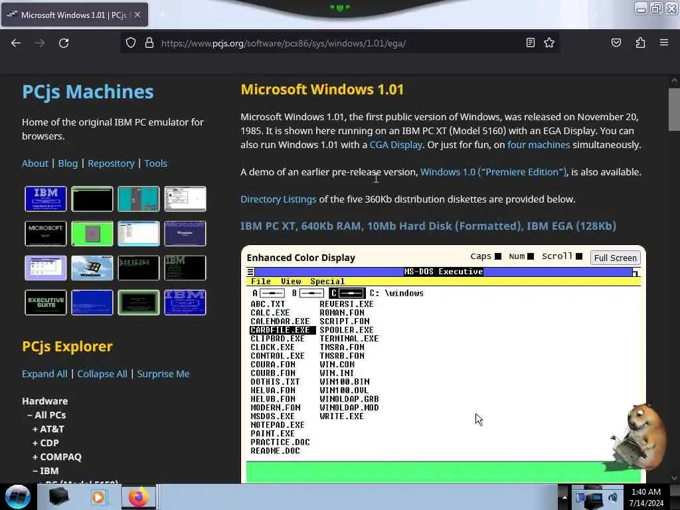Follow the CGA Display link
680x510 pixels.
(396, 145)
